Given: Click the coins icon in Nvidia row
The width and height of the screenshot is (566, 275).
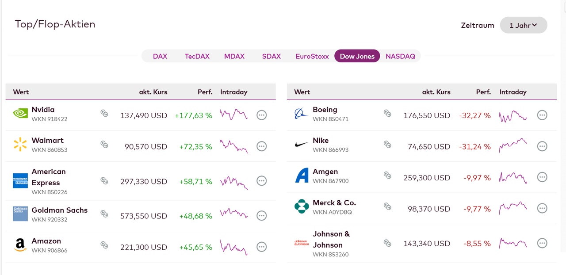Looking at the screenshot, I should (104, 114).
